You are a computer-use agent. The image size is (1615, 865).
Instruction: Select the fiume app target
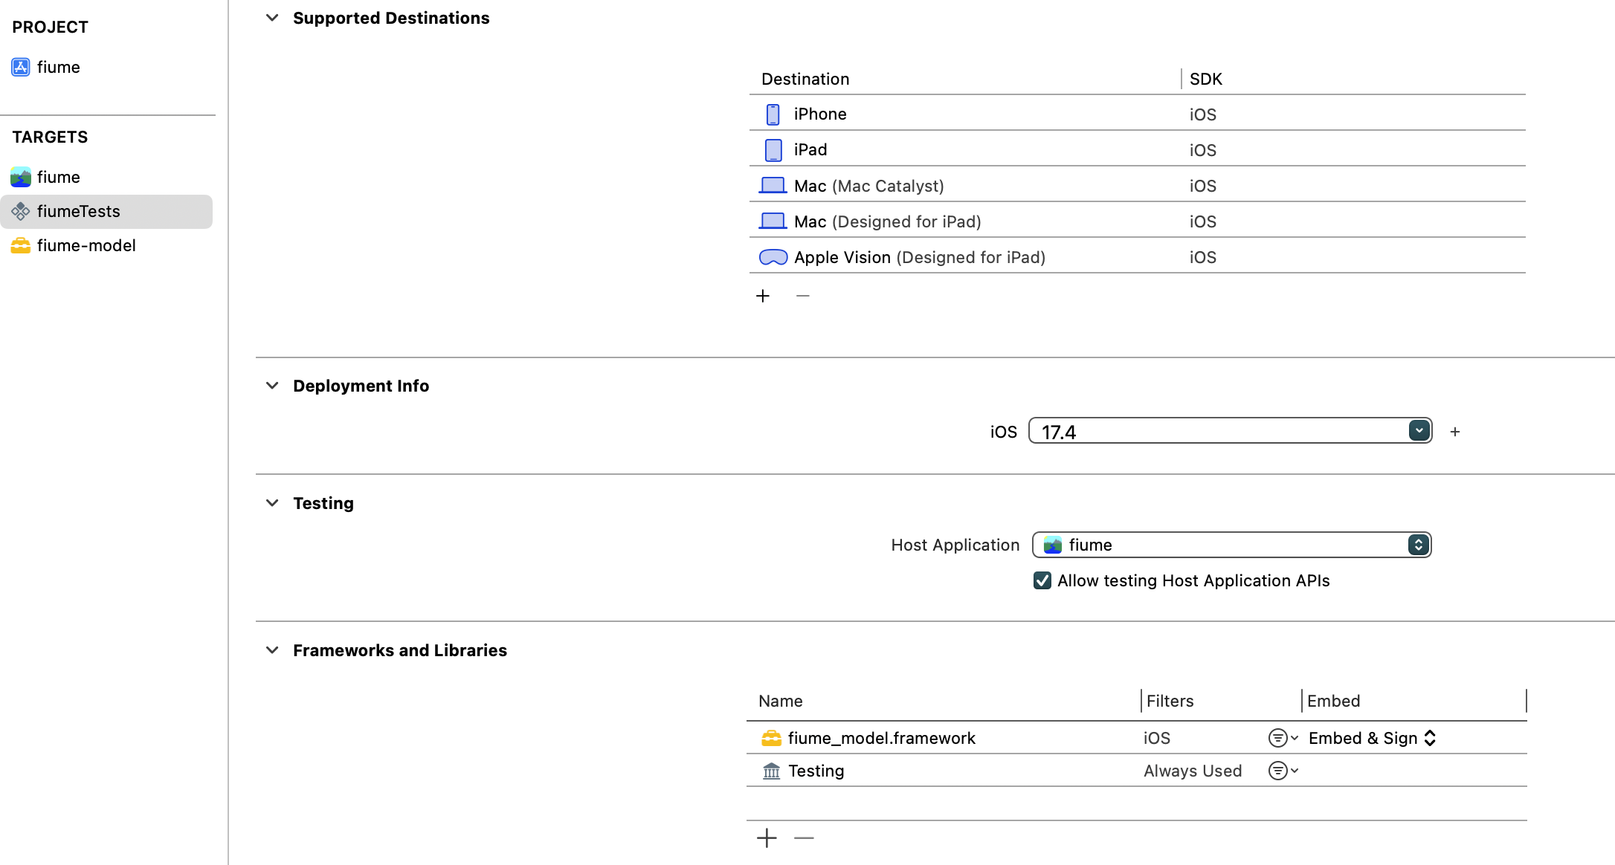(x=107, y=177)
